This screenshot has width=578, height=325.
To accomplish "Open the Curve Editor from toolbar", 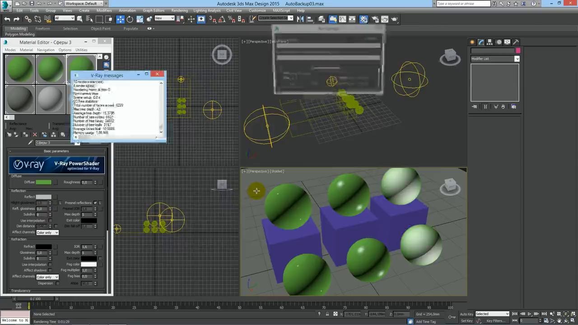I will (x=343, y=19).
